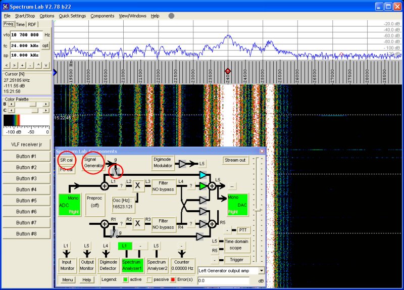This screenshot has width=404, height=290.
Task: Click gray amplifier after Digimode Modulator
Action: tap(182, 164)
